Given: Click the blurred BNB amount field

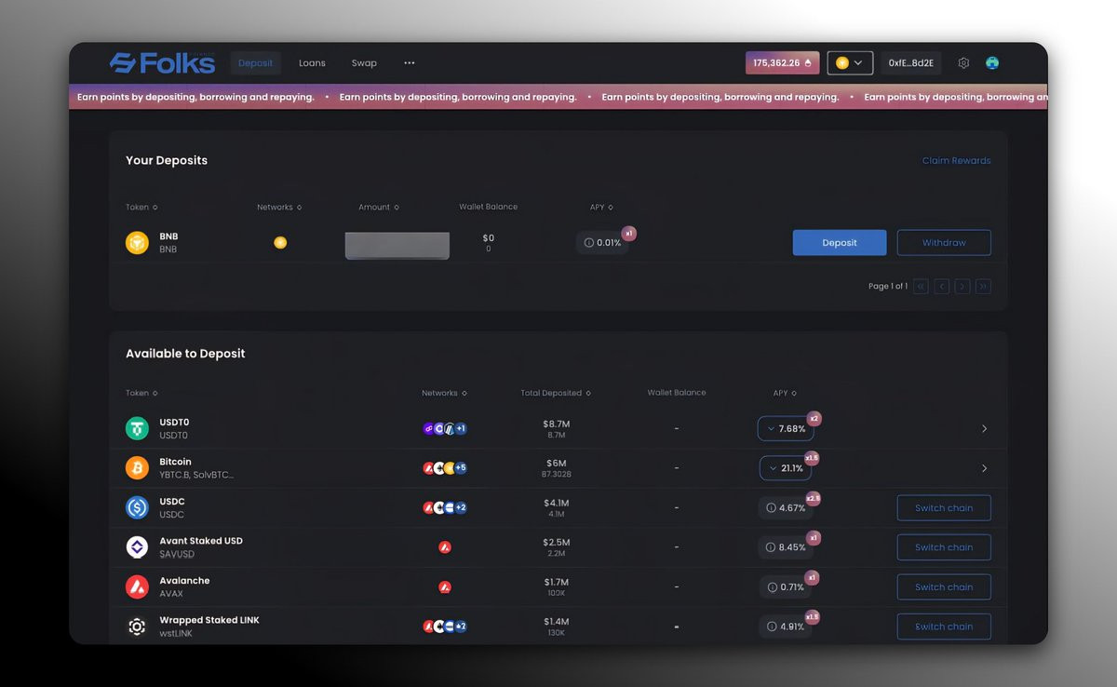Looking at the screenshot, I should (397, 246).
